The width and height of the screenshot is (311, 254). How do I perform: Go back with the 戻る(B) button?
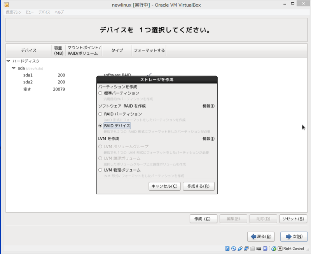(x=261, y=237)
